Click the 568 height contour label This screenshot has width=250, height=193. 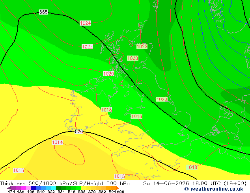tap(43, 12)
